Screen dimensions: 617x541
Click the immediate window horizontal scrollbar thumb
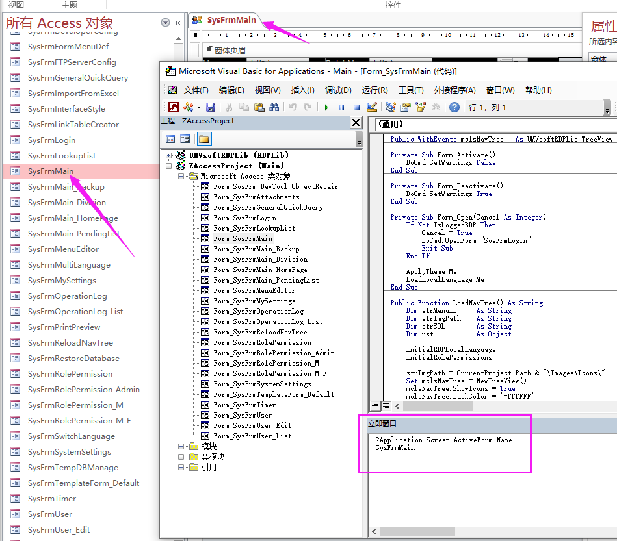pos(417,531)
